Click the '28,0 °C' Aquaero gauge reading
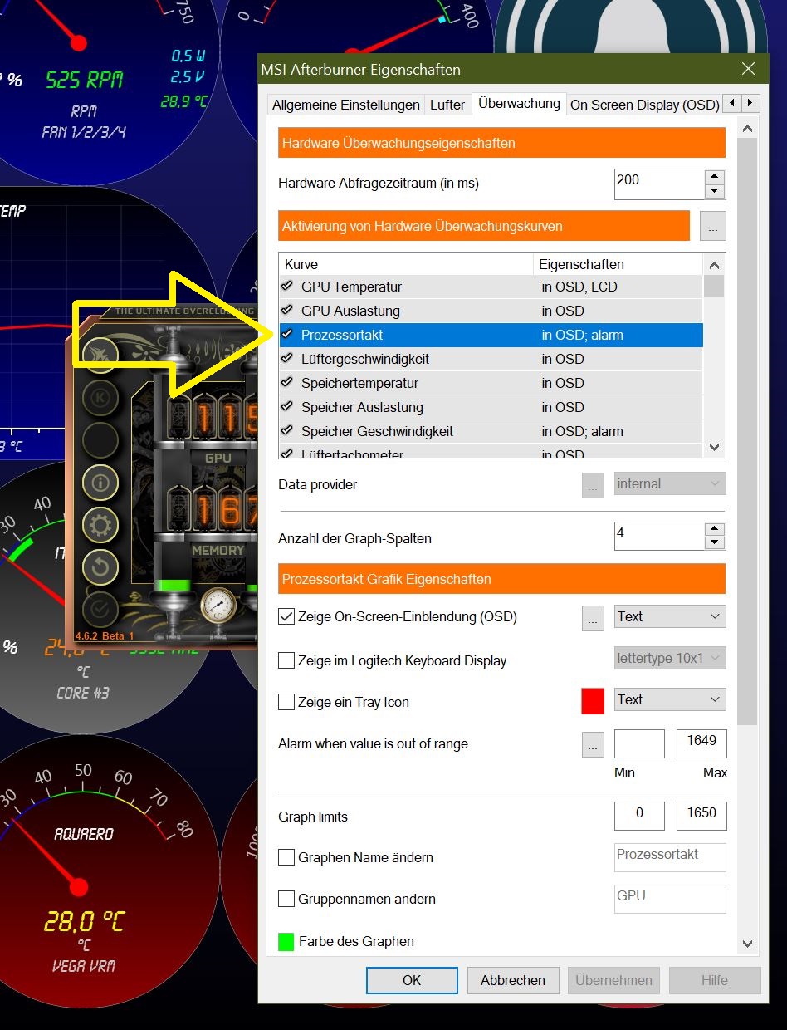The image size is (787, 1030). [84, 921]
